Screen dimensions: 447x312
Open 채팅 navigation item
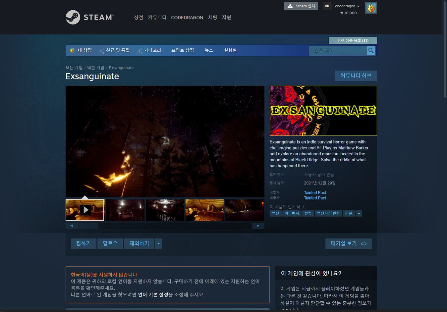[x=212, y=18]
